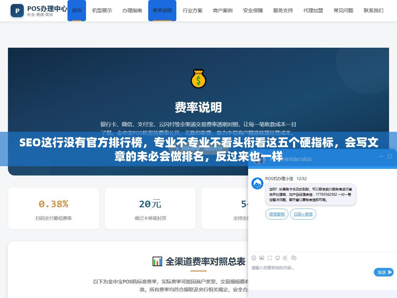Viewport: 397px width, 298px height.
Task: Click the 全渠道费率对照总表 heading
Action: [205, 262]
